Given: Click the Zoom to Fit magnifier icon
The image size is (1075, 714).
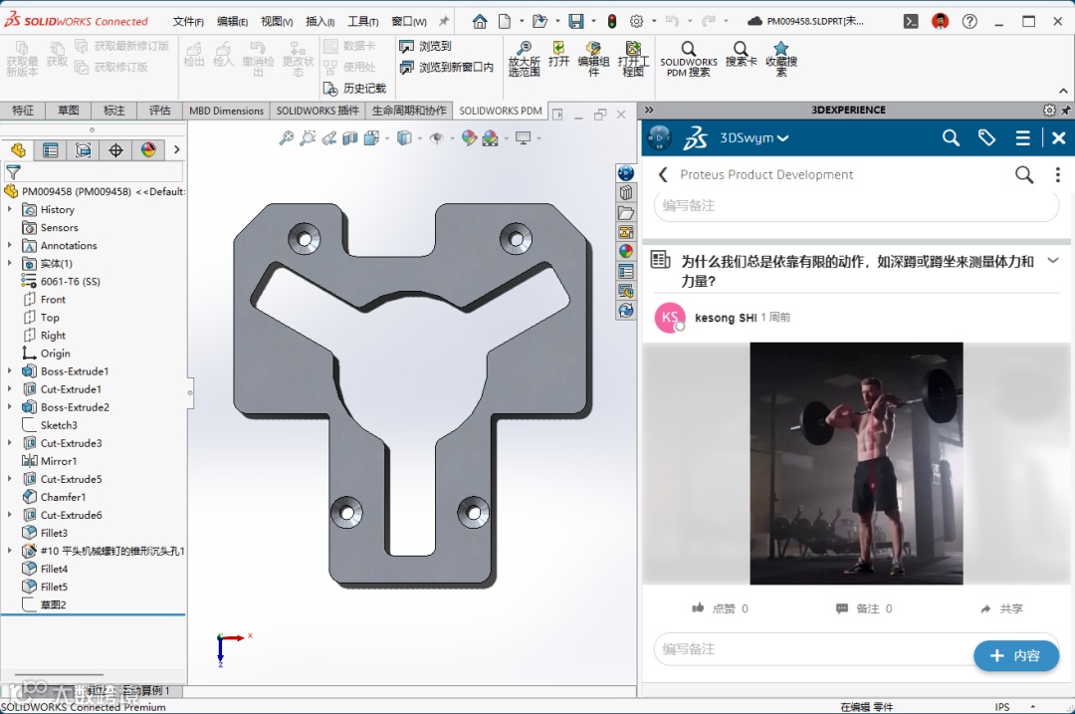Looking at the screenshot, I should click(286, 138).
